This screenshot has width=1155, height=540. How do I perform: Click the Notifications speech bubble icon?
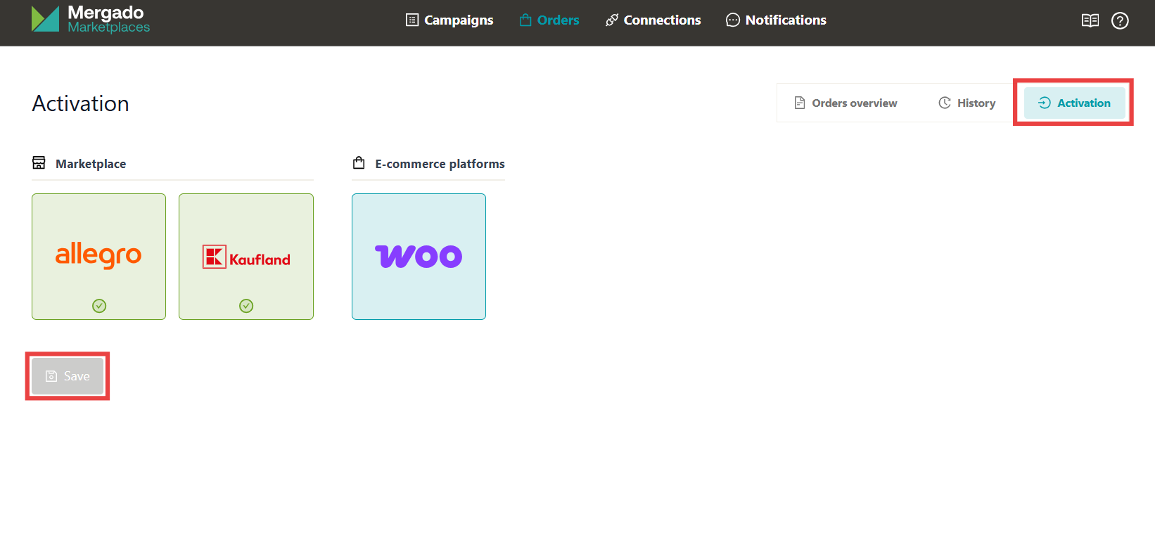click(733, 20)
